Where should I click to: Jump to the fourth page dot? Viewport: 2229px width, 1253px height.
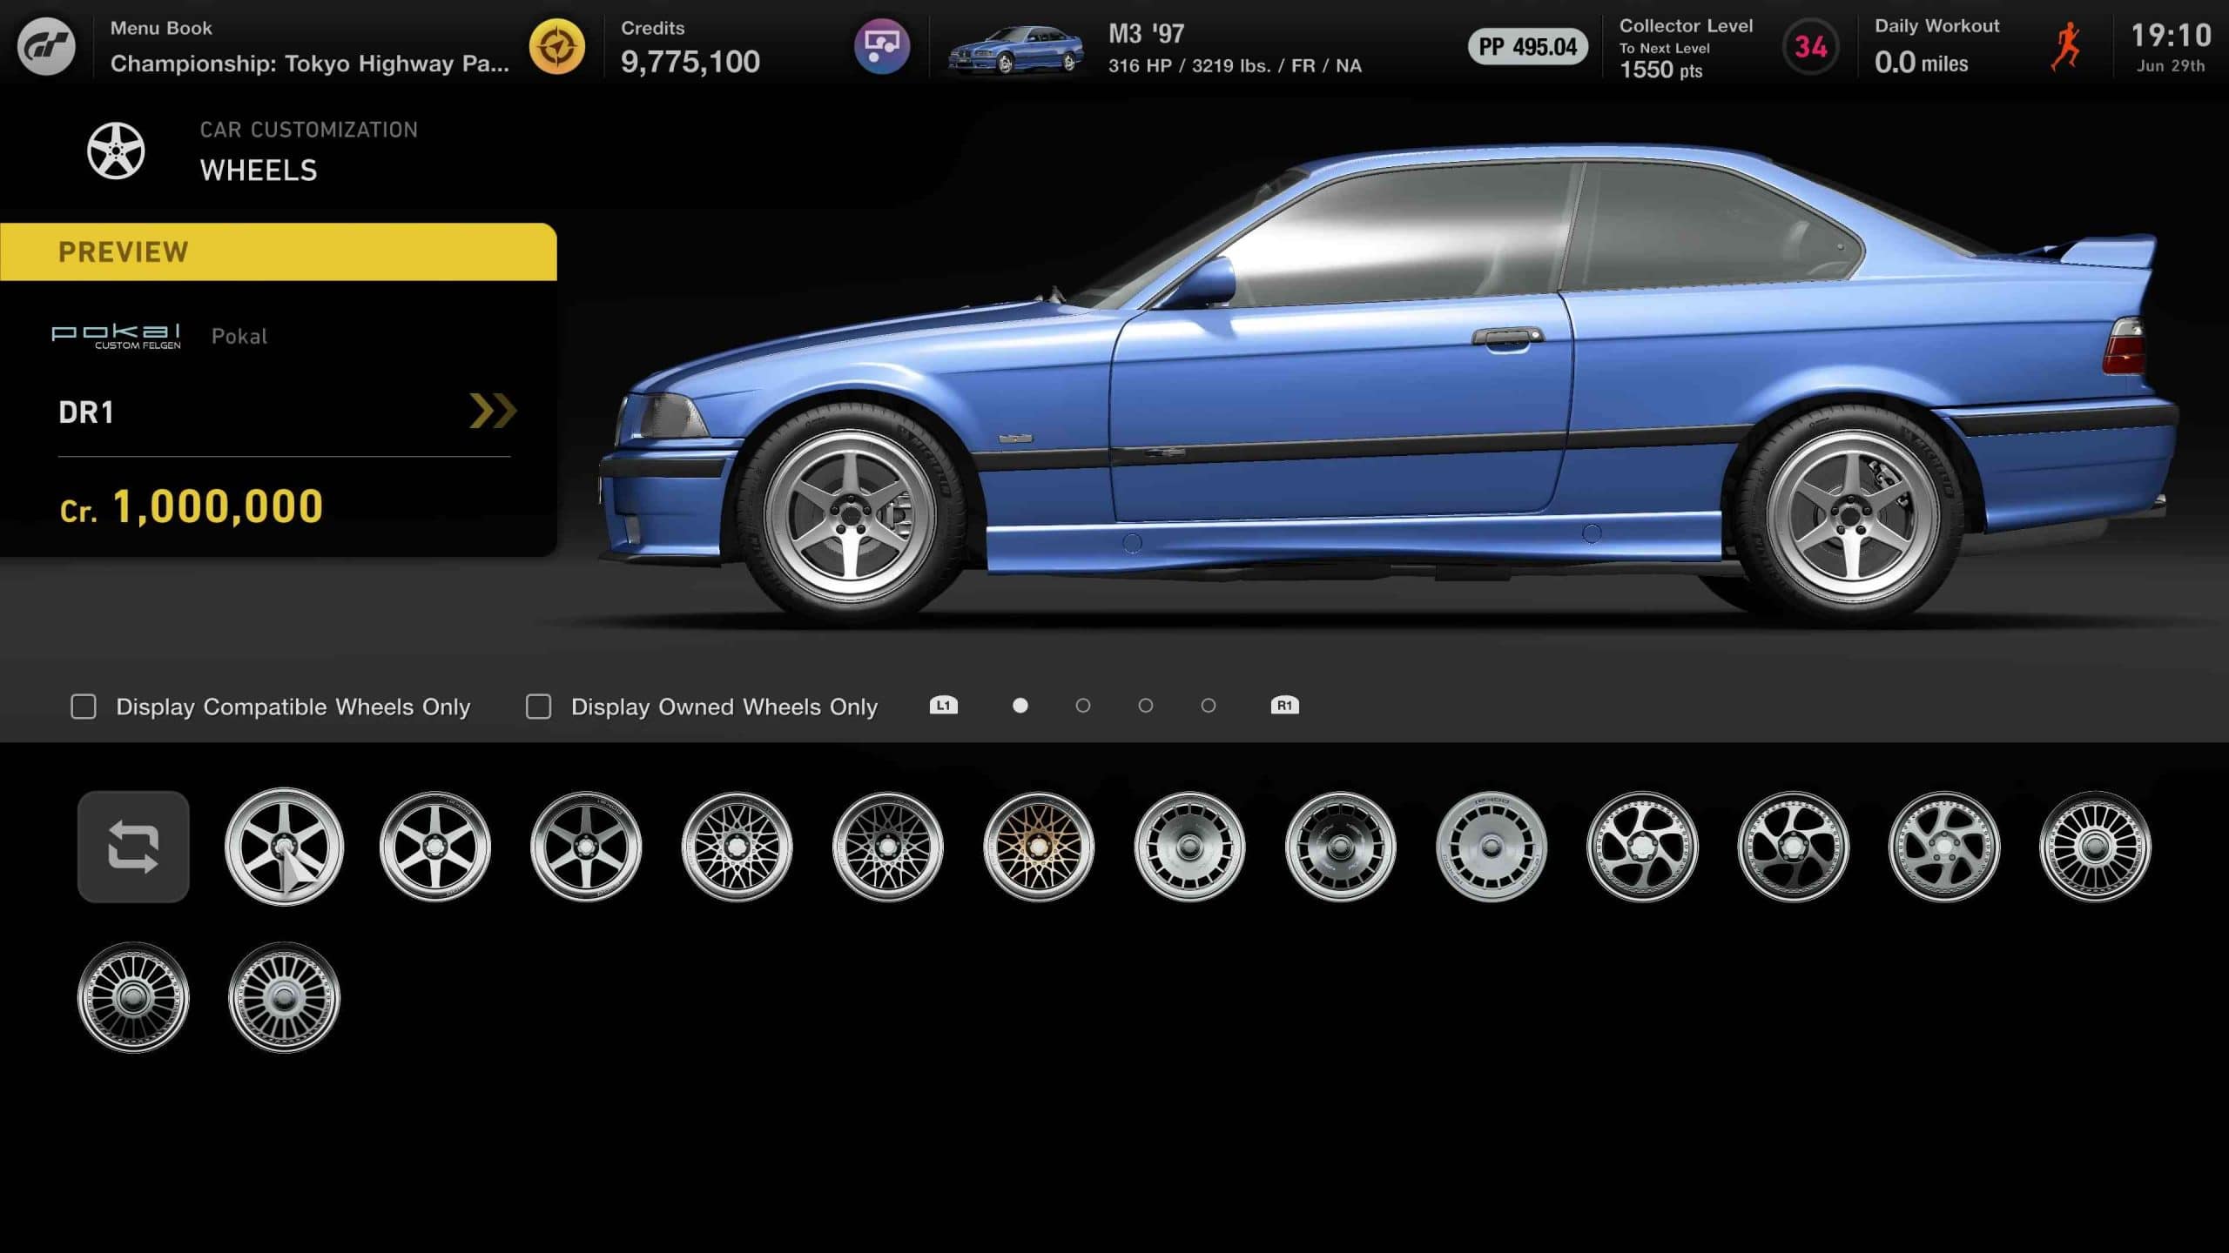coord(1209,706)
